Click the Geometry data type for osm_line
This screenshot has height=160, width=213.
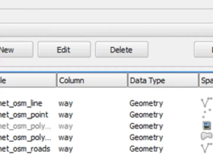click(146, 103)
